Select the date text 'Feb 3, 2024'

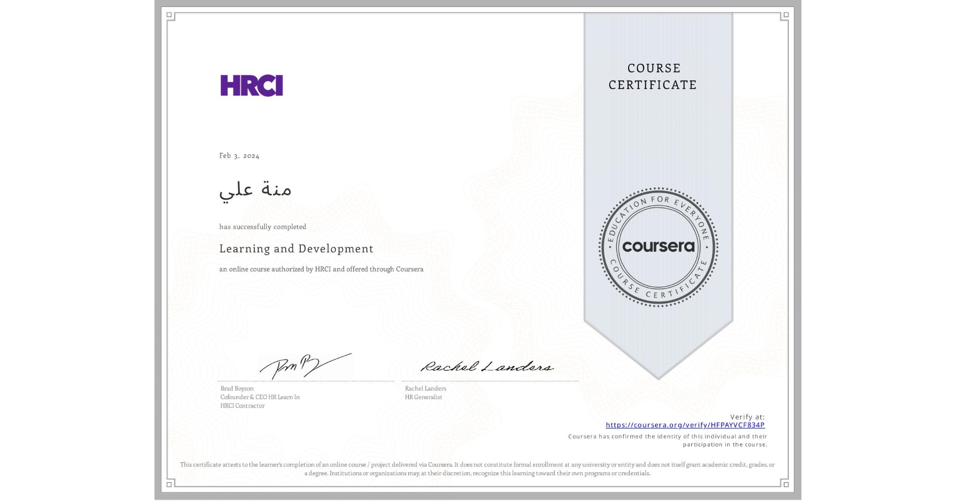click(239, 155)
